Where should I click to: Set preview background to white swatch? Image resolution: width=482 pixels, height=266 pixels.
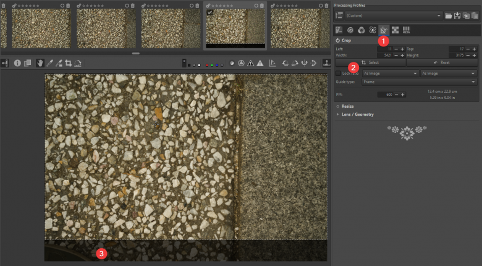point(199,66)
